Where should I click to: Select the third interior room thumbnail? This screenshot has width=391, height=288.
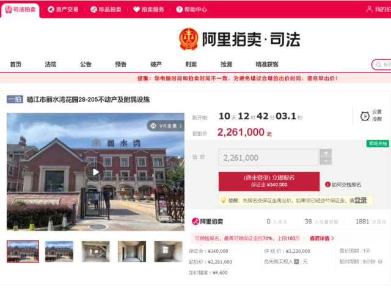pos(95,251)
